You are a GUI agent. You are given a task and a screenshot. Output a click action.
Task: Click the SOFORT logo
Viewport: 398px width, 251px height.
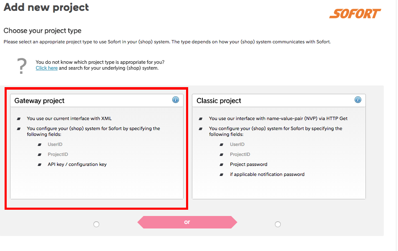pyautogui.click(x=355, y=13)
